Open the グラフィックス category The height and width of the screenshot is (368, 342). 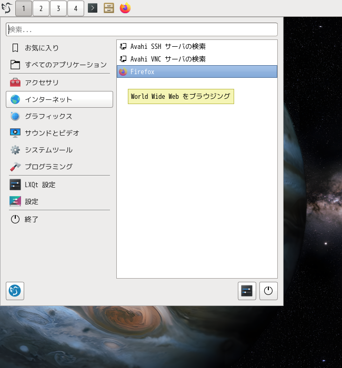(x=59, y=116)
